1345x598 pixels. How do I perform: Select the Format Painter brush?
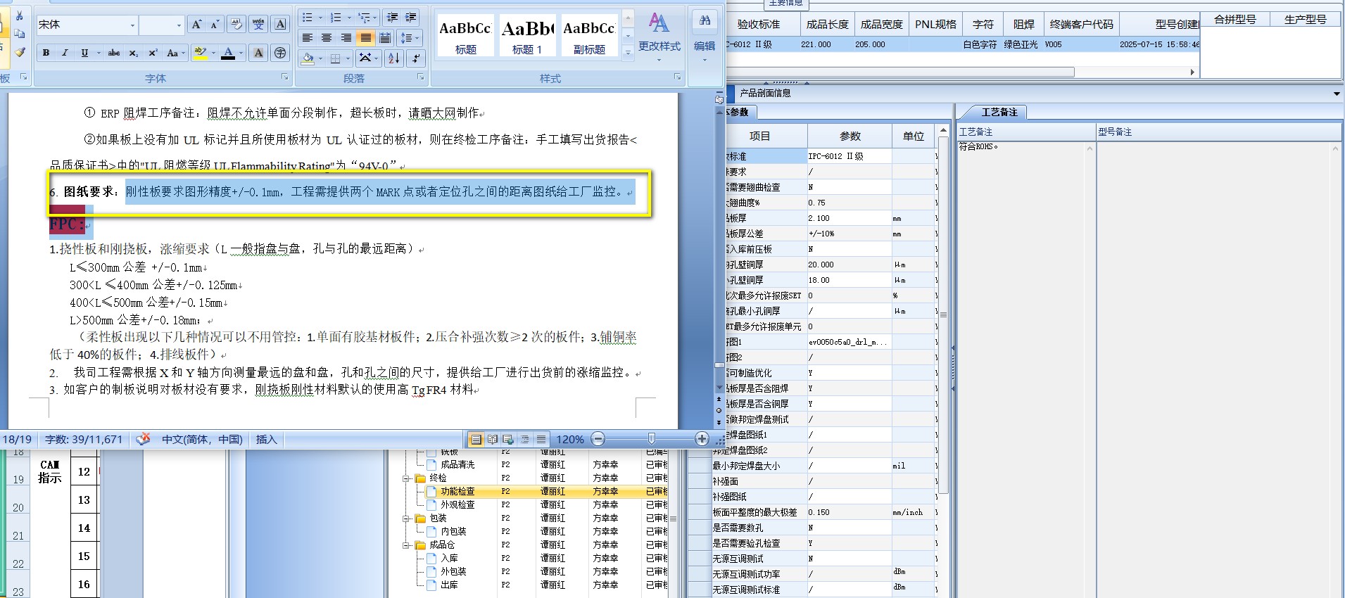pyautogui.click(x=19, y=51)
